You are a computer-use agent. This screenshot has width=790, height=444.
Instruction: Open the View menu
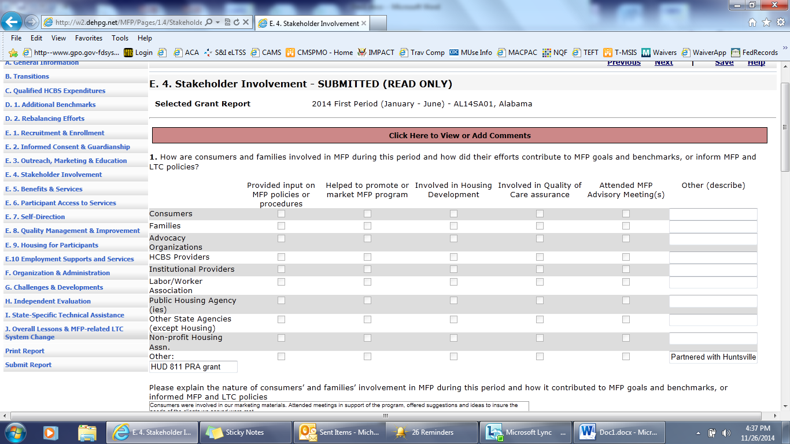tap(58, 38)
